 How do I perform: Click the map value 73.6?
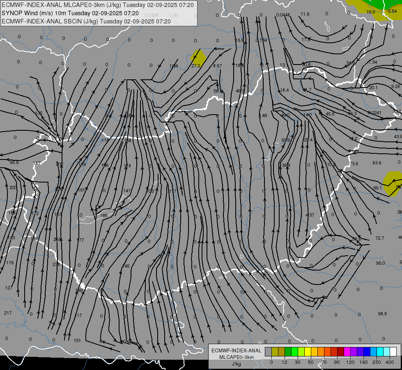point(354,164)
